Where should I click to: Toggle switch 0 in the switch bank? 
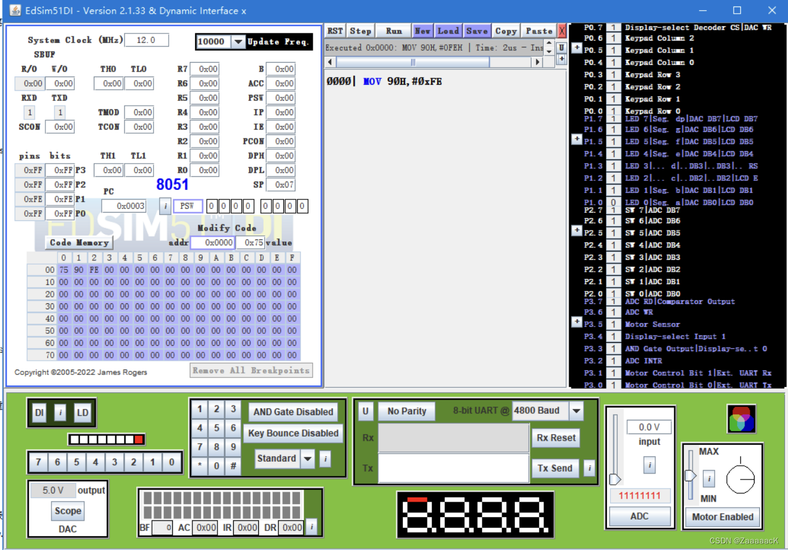(172, 462)
